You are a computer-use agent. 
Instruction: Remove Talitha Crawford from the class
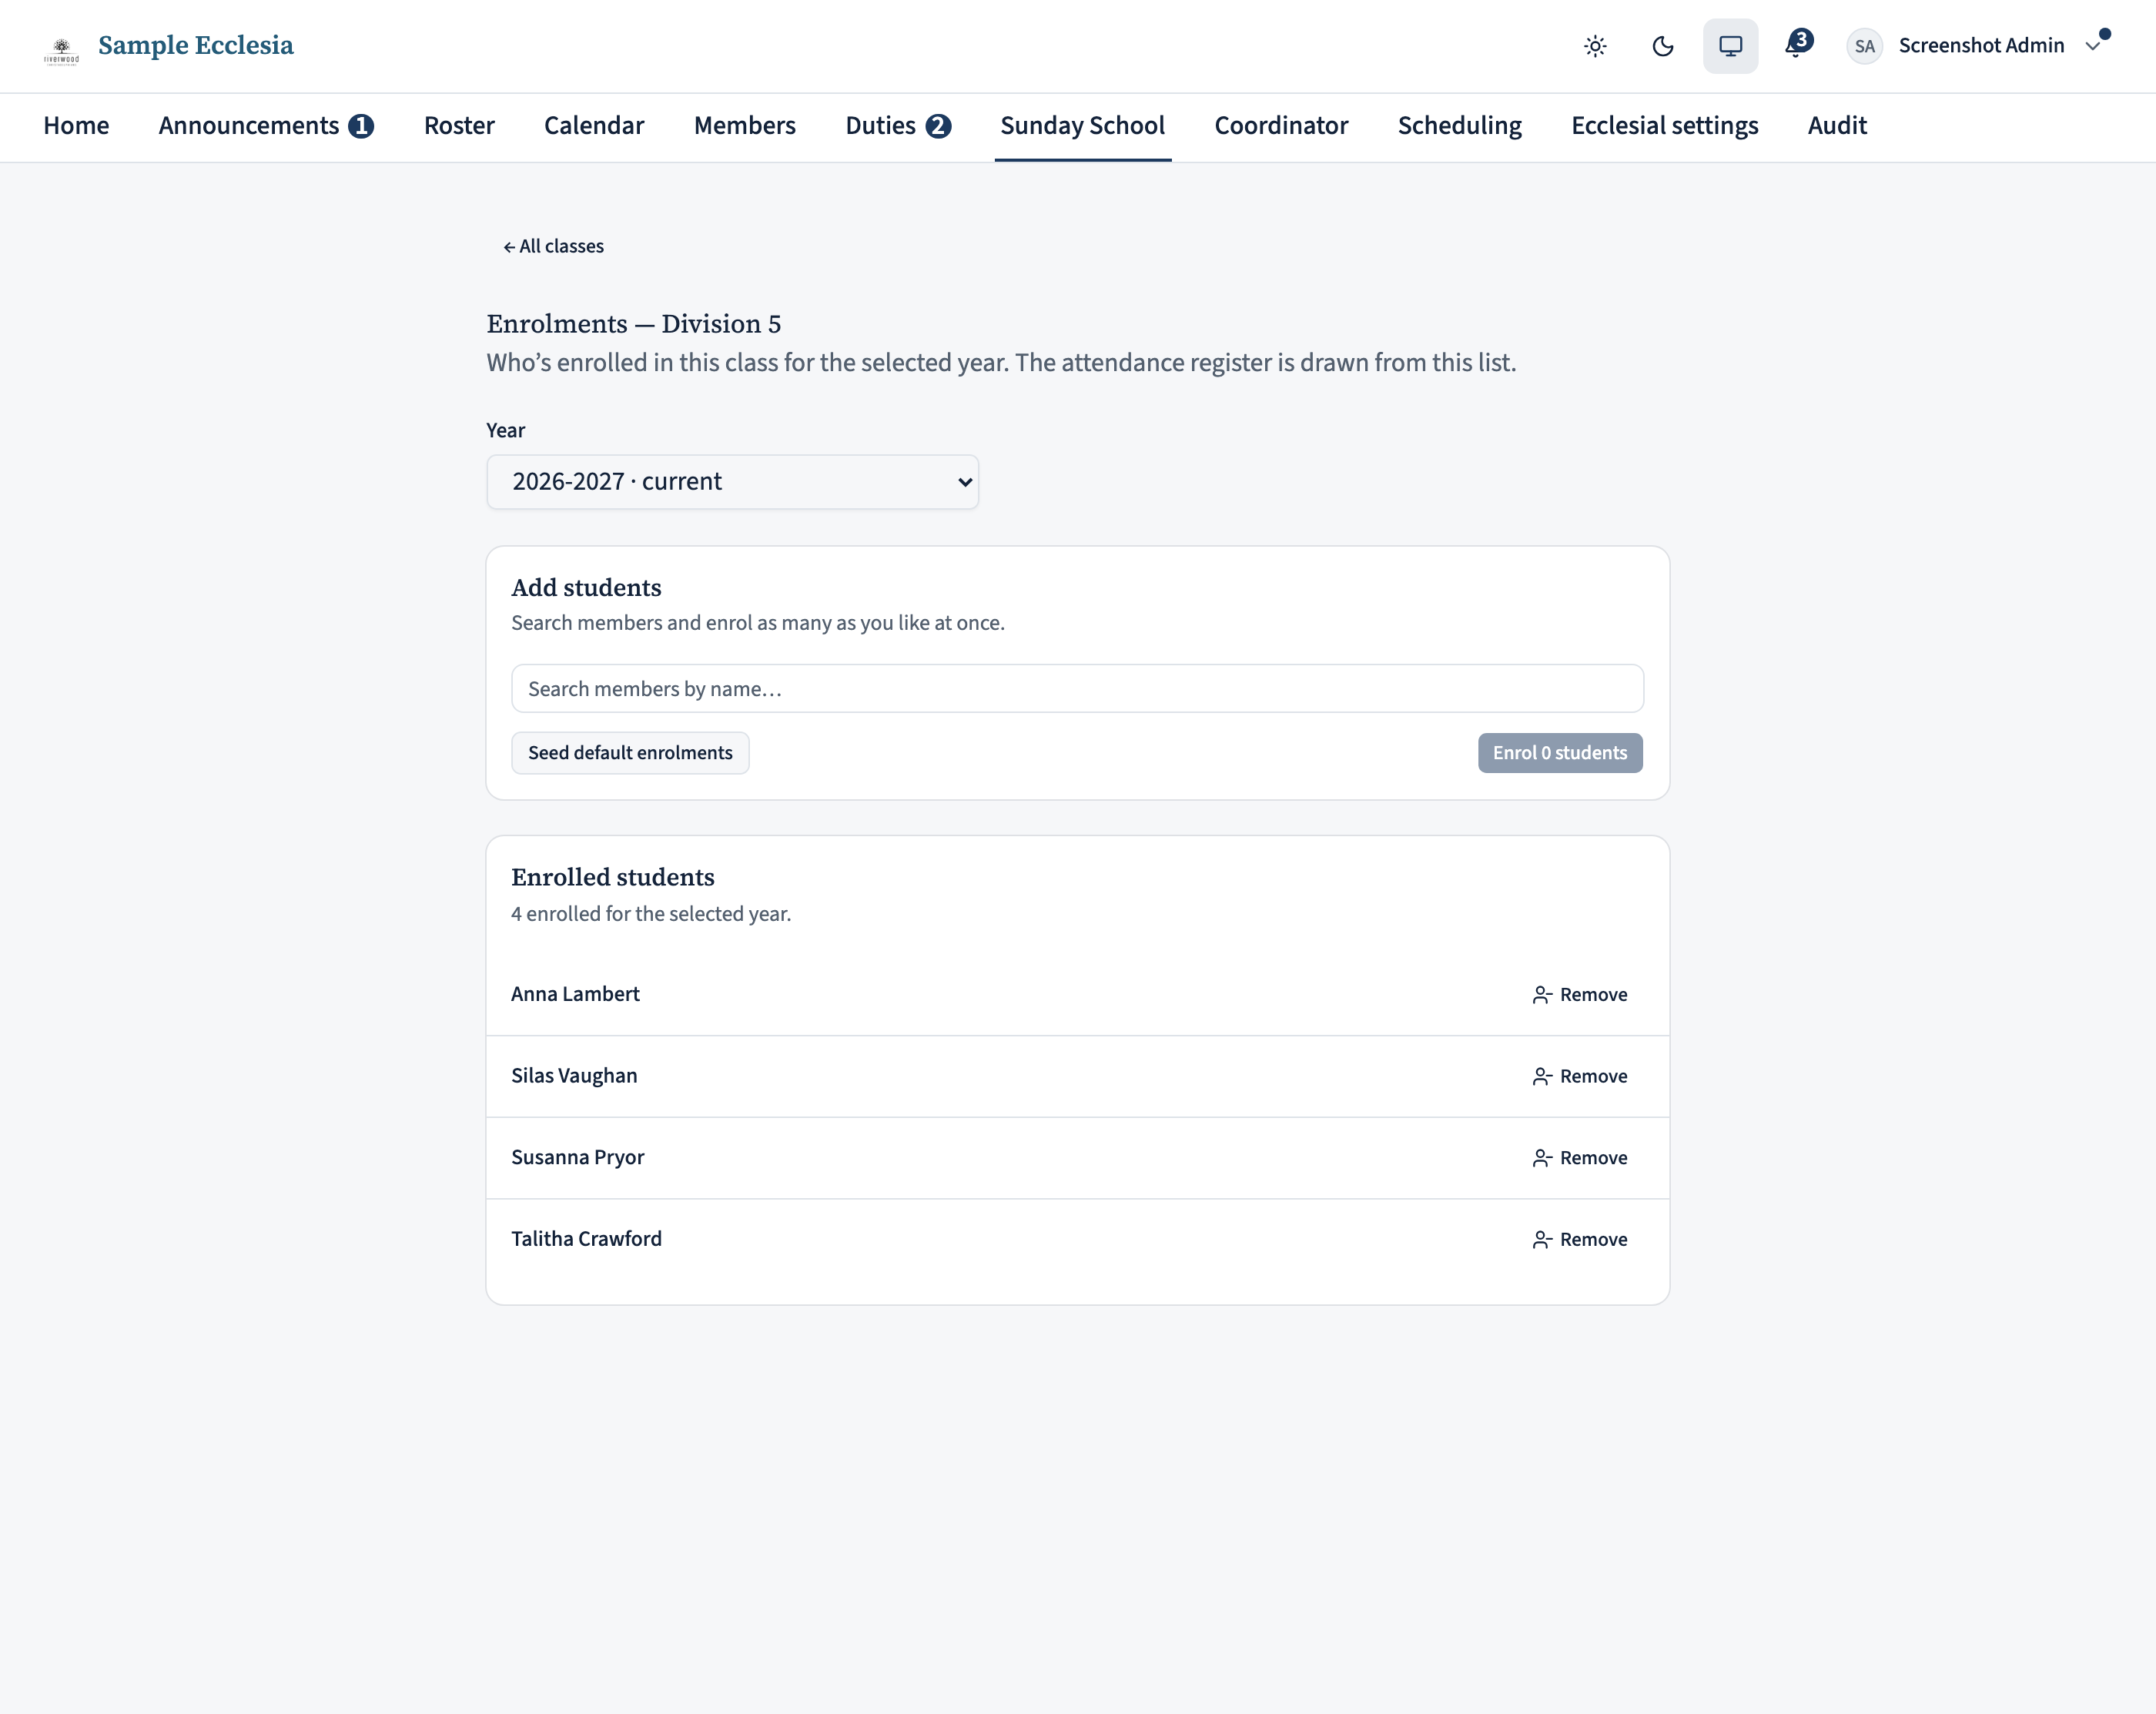click(1579, 1239)
